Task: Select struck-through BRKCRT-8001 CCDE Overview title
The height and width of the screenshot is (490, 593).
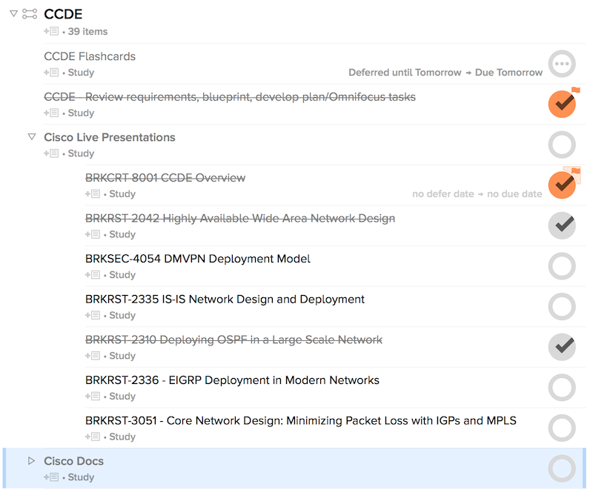Action: point(165,177)
